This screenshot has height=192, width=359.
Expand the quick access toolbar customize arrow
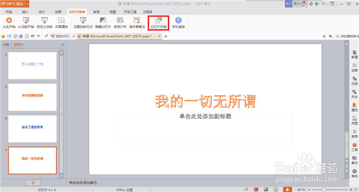46,36
